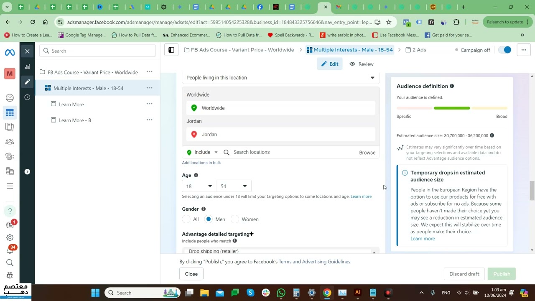Open more options for Learn More - B ad
Image resolution: width=535 pixels, height=301 pixels.
149,120
